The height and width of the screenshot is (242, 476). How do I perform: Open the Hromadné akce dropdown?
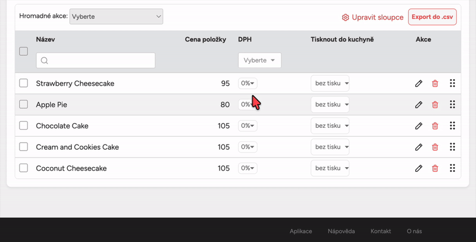click(x=116, y=17)
